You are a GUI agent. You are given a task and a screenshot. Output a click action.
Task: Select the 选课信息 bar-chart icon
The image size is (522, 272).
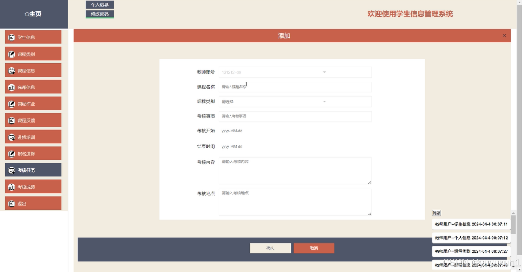[11, 87]
